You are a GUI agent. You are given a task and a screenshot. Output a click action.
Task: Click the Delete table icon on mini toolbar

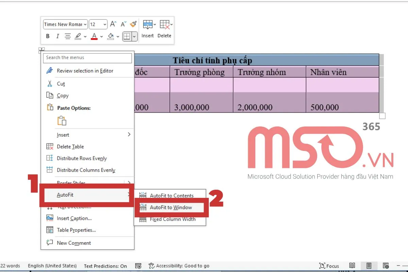164,24
